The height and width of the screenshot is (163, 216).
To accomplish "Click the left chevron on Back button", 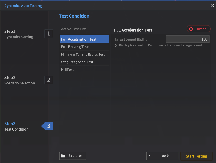I will coord(149,156).
